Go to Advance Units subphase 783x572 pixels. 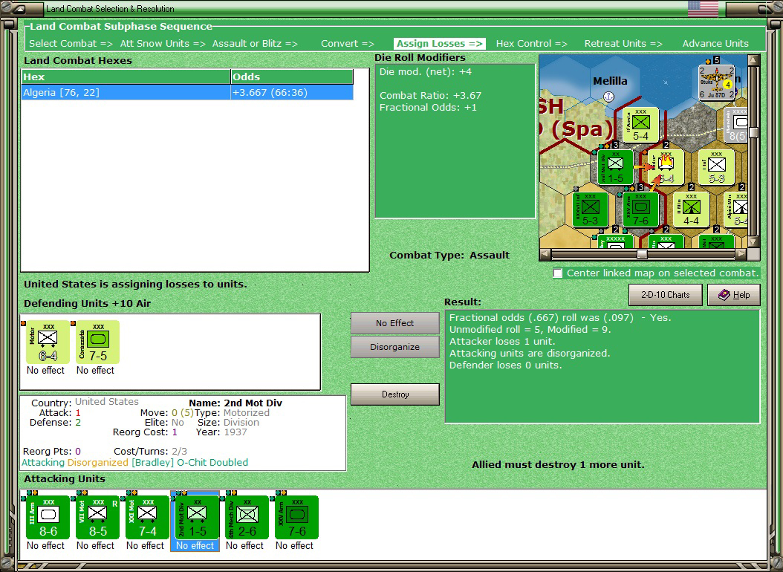715,43
